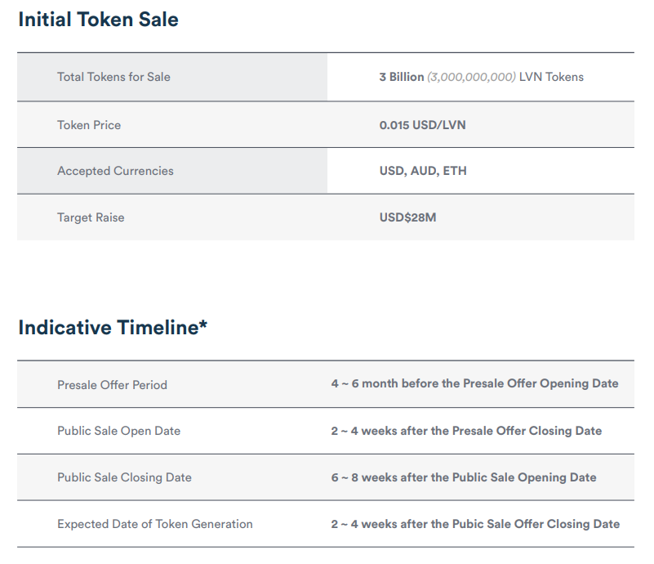Select the "LVN Tokens" text

point(551,77)
